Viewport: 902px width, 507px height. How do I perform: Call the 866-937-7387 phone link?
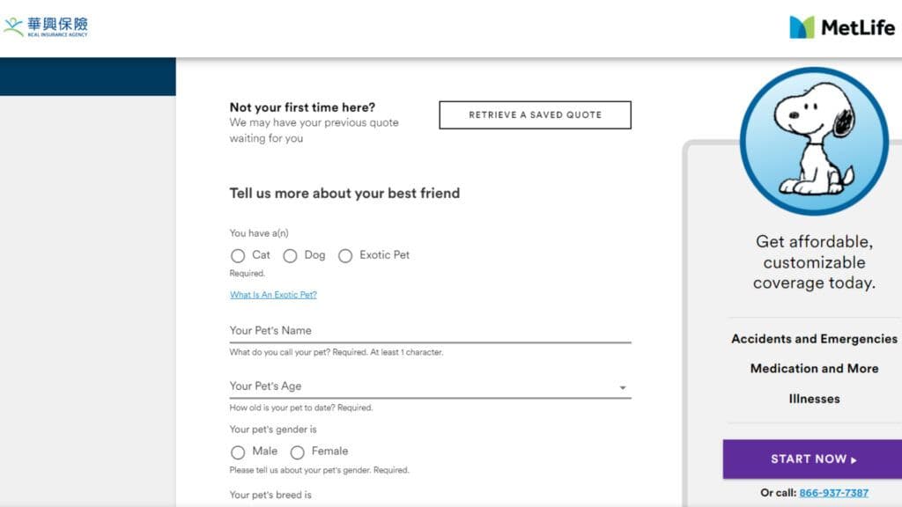[x=833, y=493]
